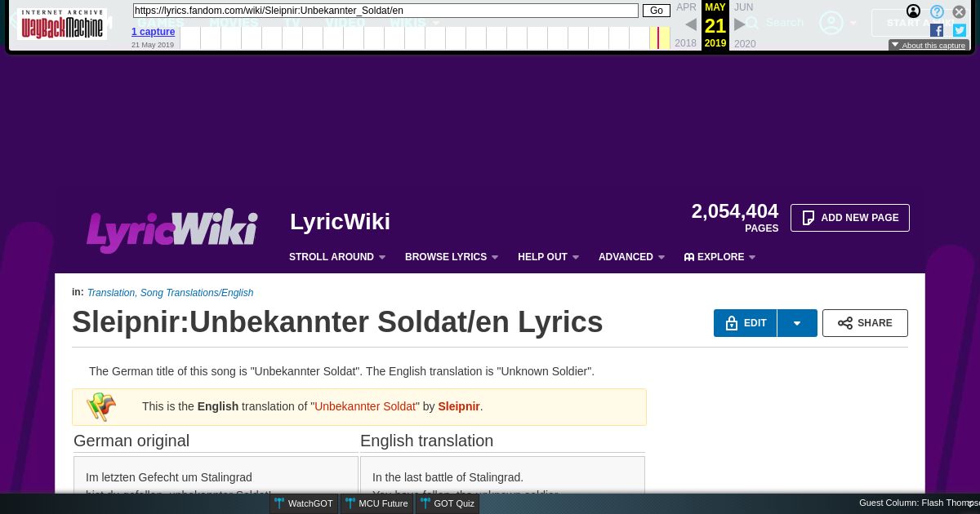
Task: Share capture on Twitter icon
Action: (x=960, y=30)
